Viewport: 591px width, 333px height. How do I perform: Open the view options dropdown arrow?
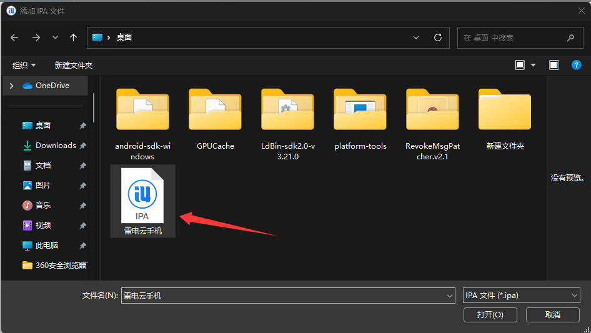pyautogui.click(x=533, y=65)
